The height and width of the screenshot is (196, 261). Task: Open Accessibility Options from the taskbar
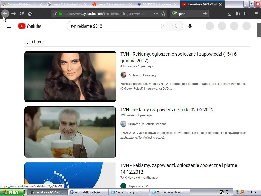[x=88, y=192]
